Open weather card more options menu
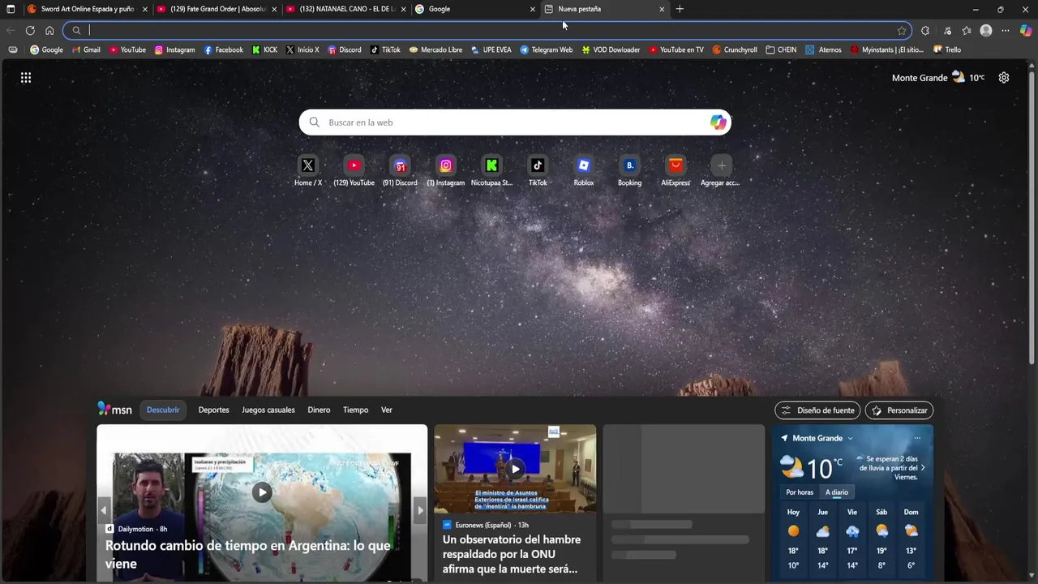 917,438
